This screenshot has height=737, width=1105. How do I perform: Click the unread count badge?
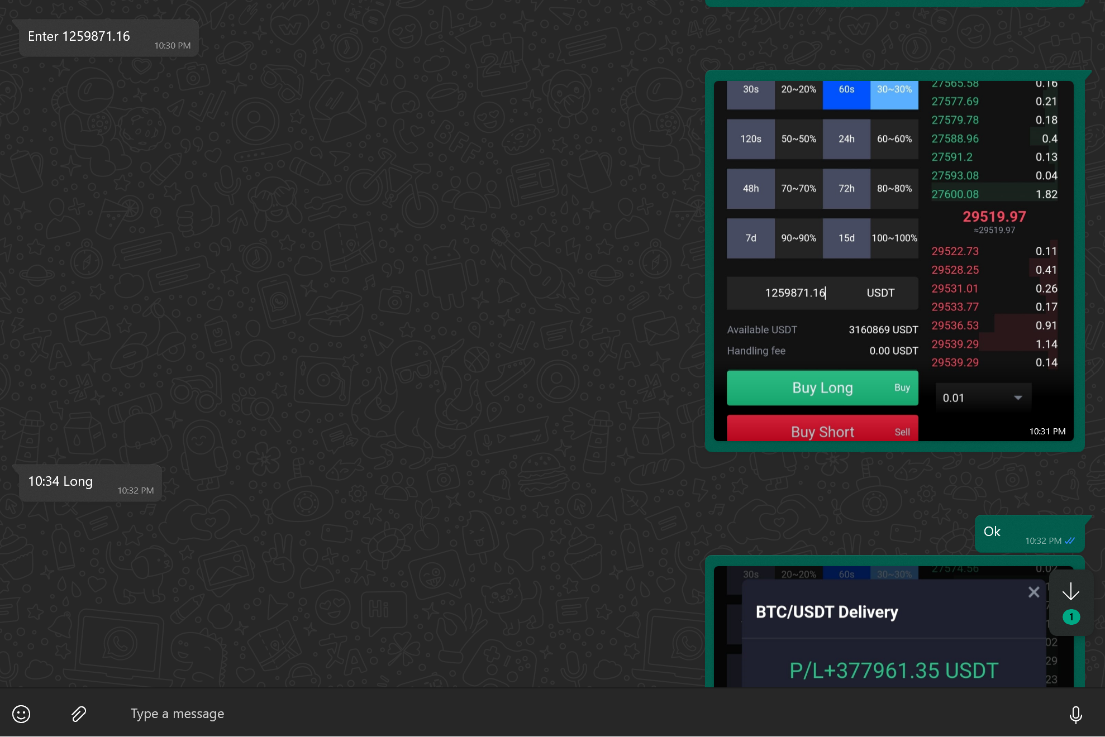click(x=1071, y=617)
